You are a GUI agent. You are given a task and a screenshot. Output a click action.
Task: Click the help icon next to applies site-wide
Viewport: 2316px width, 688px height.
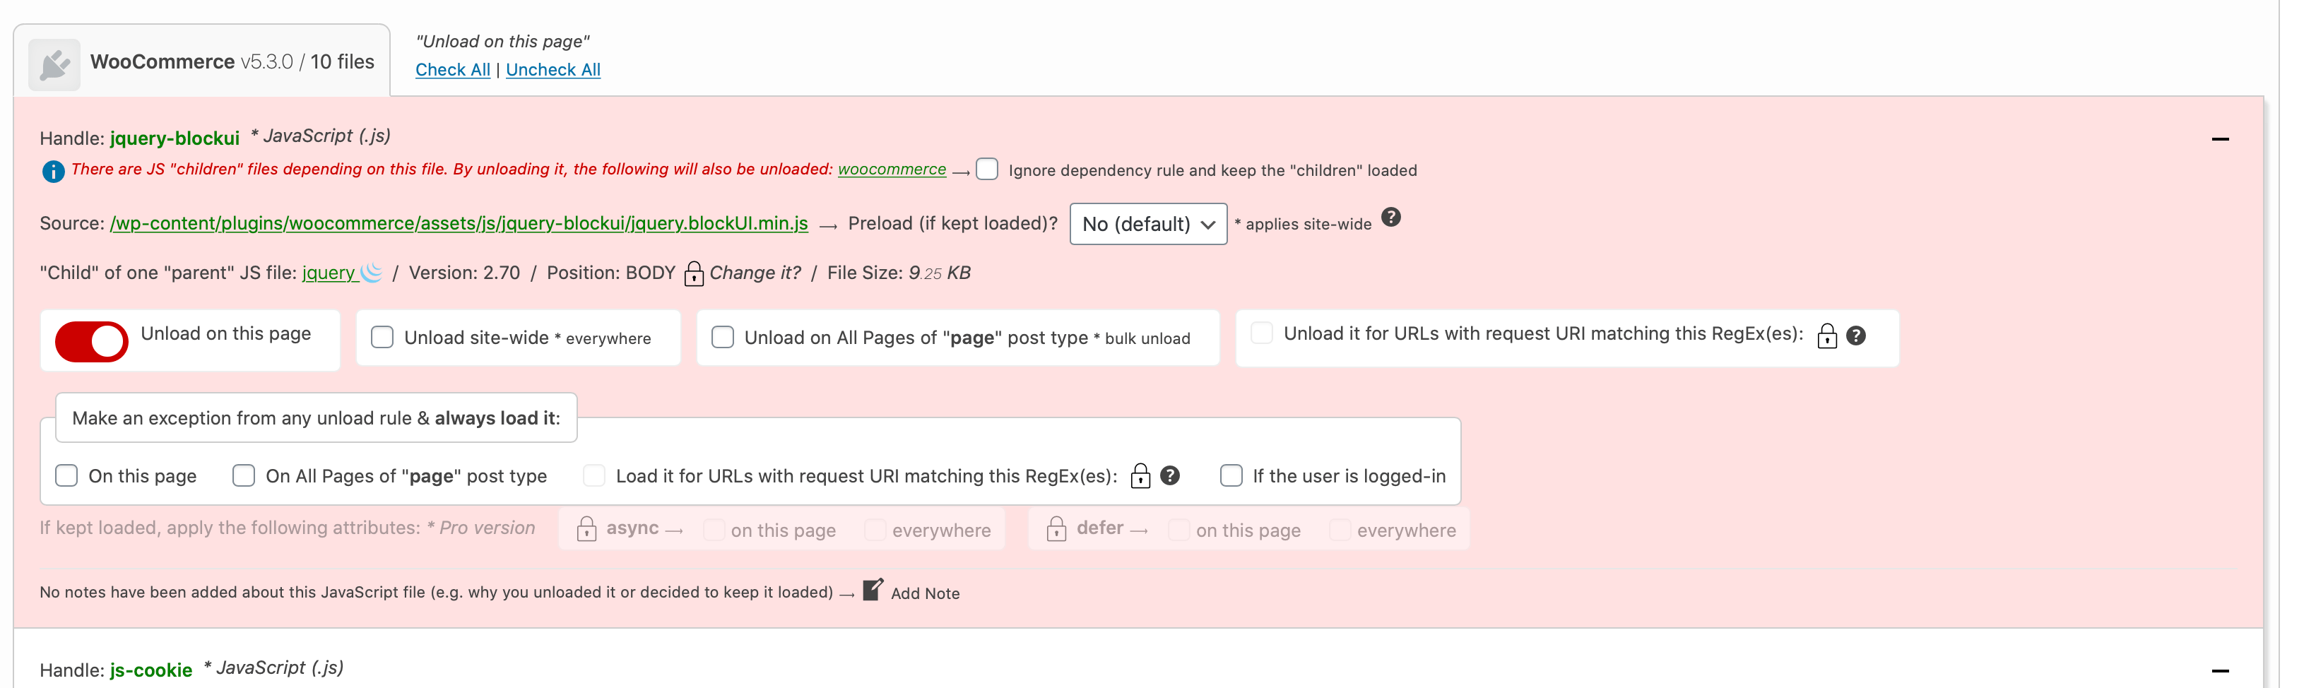[1391, 218]
